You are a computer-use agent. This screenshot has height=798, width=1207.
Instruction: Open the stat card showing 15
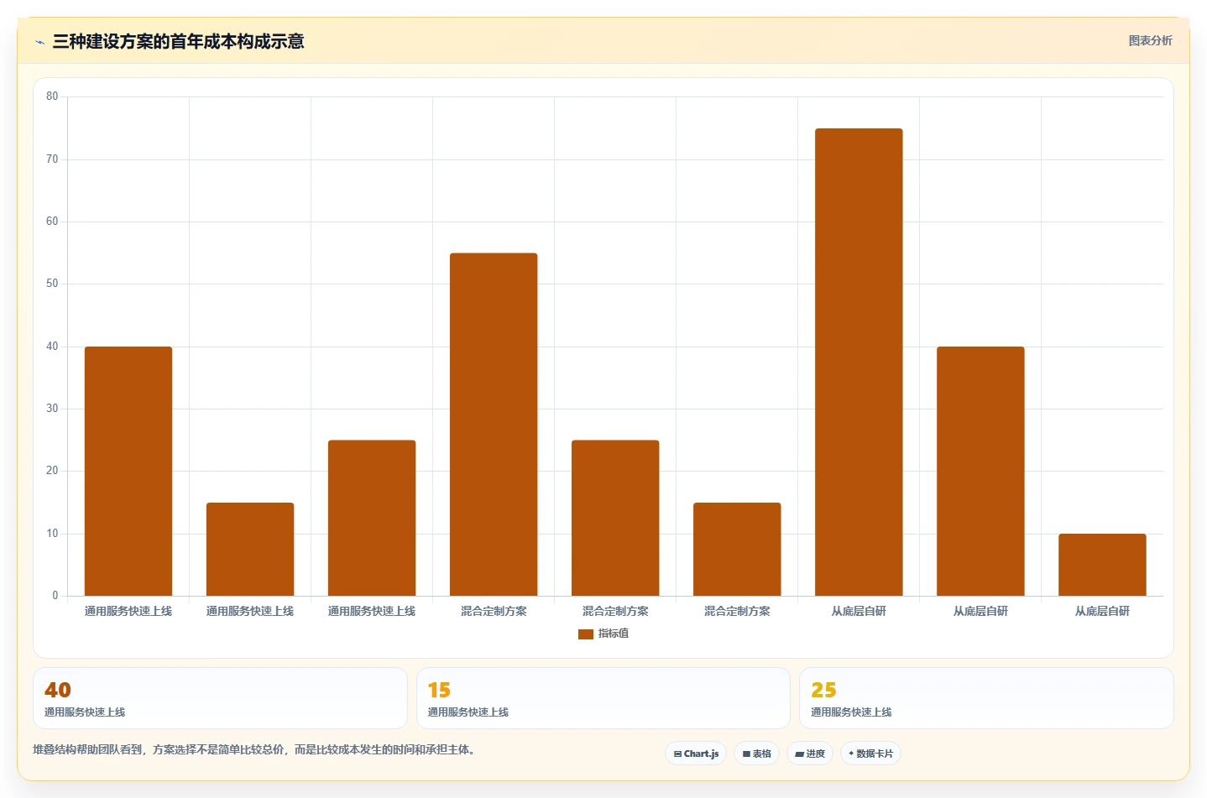[x=603, y=698]
